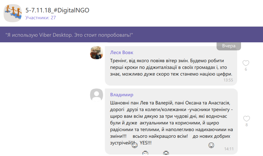View the 6 likes count on Леся Вовк's message

[x=246, y=69]
